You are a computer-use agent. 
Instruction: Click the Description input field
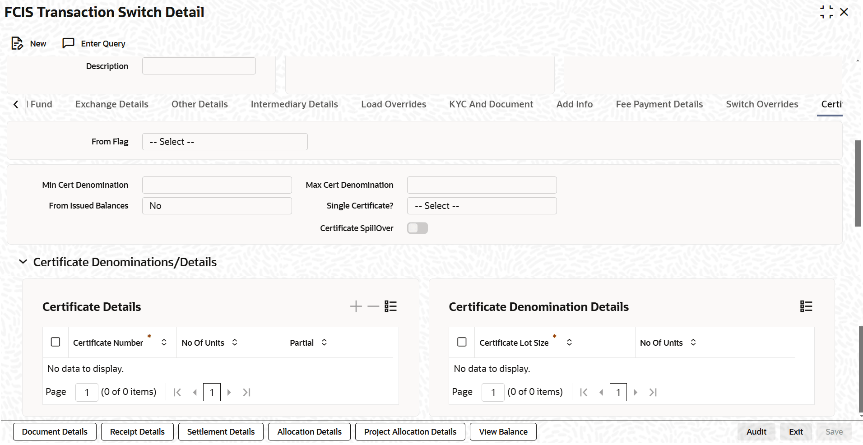click(199, 66)
